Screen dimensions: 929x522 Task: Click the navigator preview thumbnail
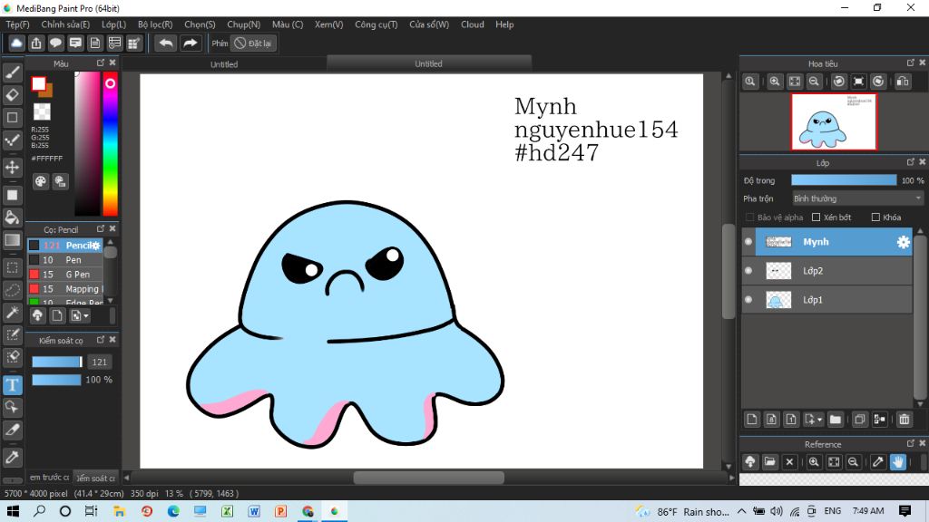click(x=834, y=121)
